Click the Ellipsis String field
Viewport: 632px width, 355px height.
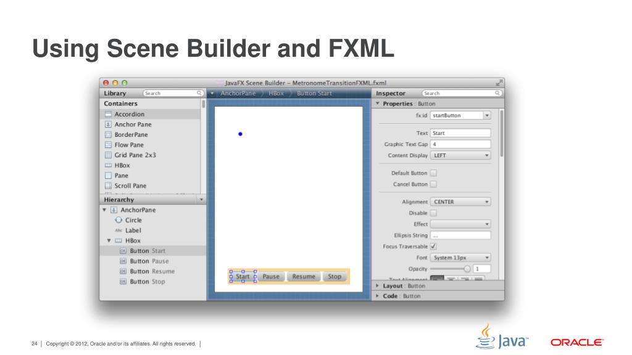click(460, 235)
